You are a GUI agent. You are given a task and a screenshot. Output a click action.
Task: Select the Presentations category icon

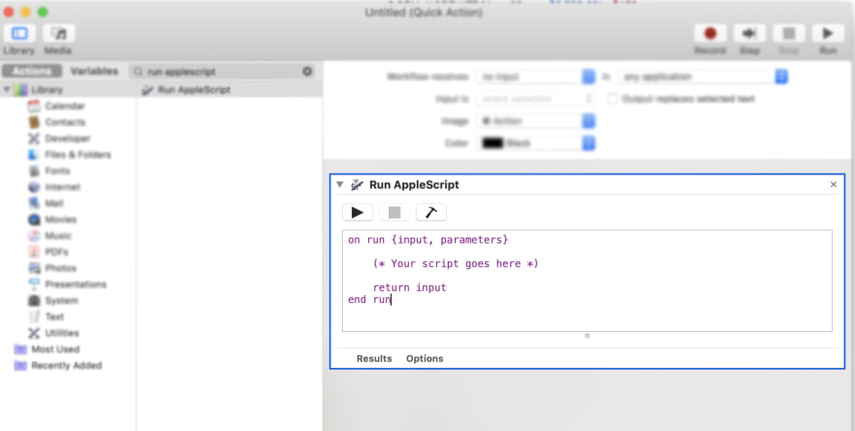point(34,284)
